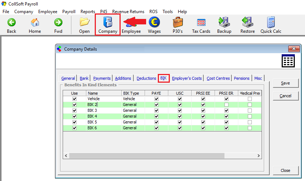305x181 pixels.
Task: Click the horizontal scrollbar right arrow
Action: (259, 156)
